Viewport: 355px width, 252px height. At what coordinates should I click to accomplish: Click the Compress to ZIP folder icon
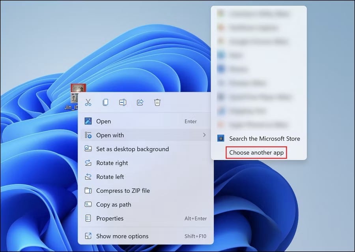point(88,190)
